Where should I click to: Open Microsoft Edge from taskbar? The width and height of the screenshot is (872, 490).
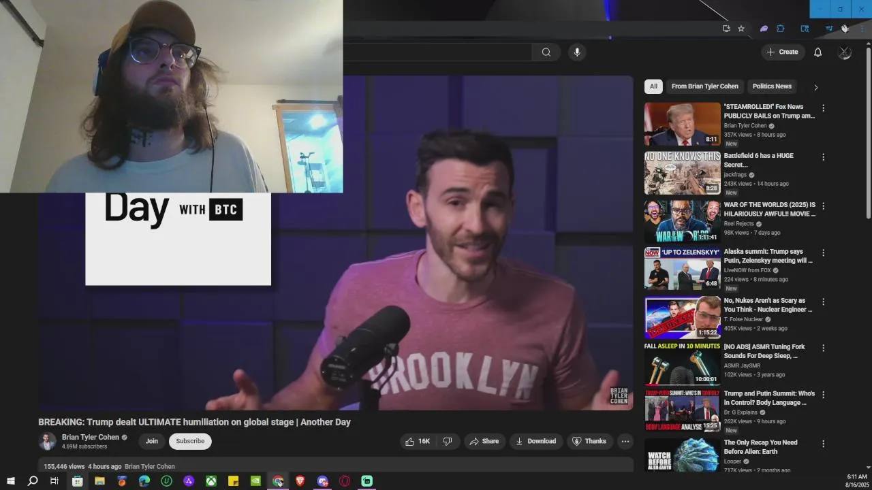[144, 481]
